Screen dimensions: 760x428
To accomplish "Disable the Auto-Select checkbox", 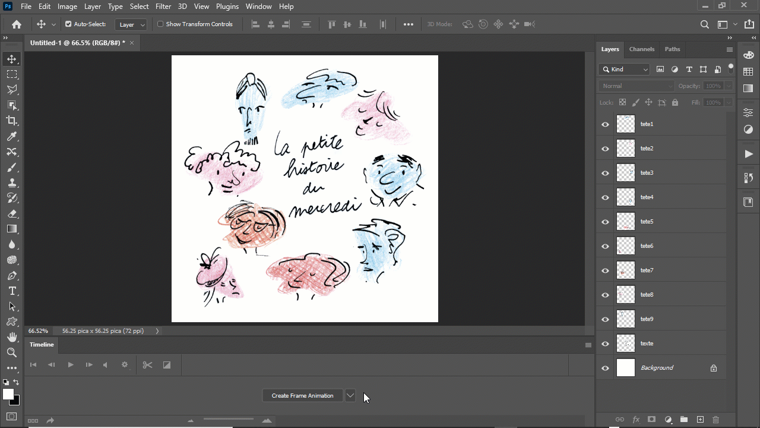I will (68, 24).
